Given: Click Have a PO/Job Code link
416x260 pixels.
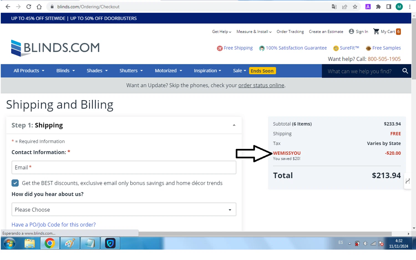Looking at the screenshot, I should (x=54, y=225).
